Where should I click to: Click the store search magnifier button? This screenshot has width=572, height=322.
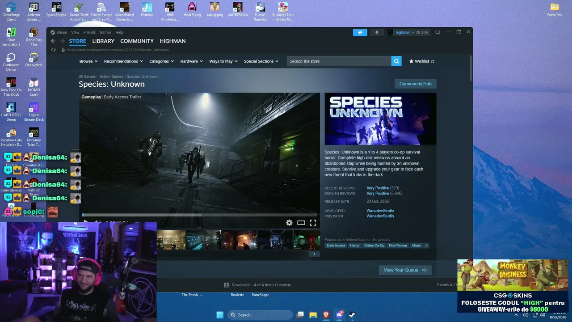tap(396, 61)
